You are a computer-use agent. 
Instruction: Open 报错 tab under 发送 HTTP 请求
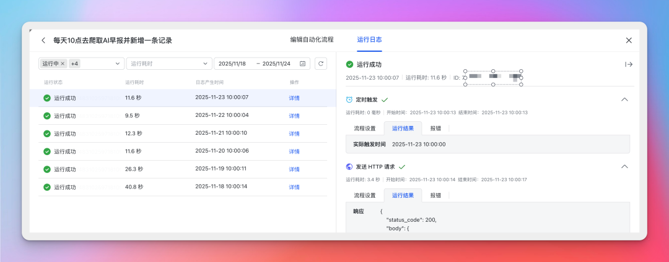435,195
